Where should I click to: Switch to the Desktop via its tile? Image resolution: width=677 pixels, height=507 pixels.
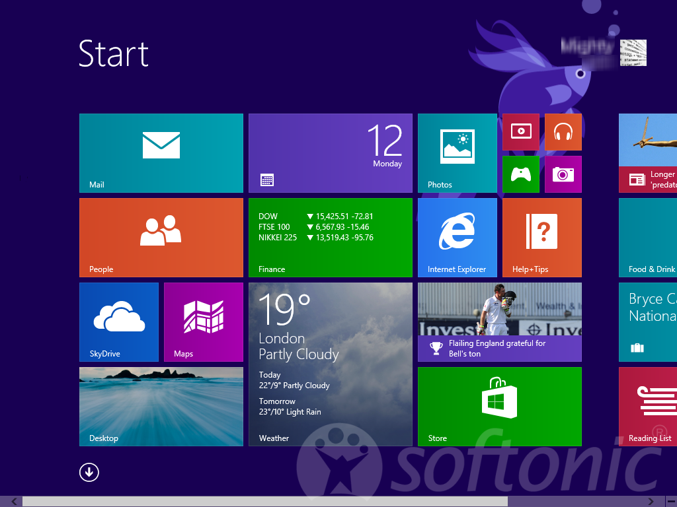tap(161, 406)
